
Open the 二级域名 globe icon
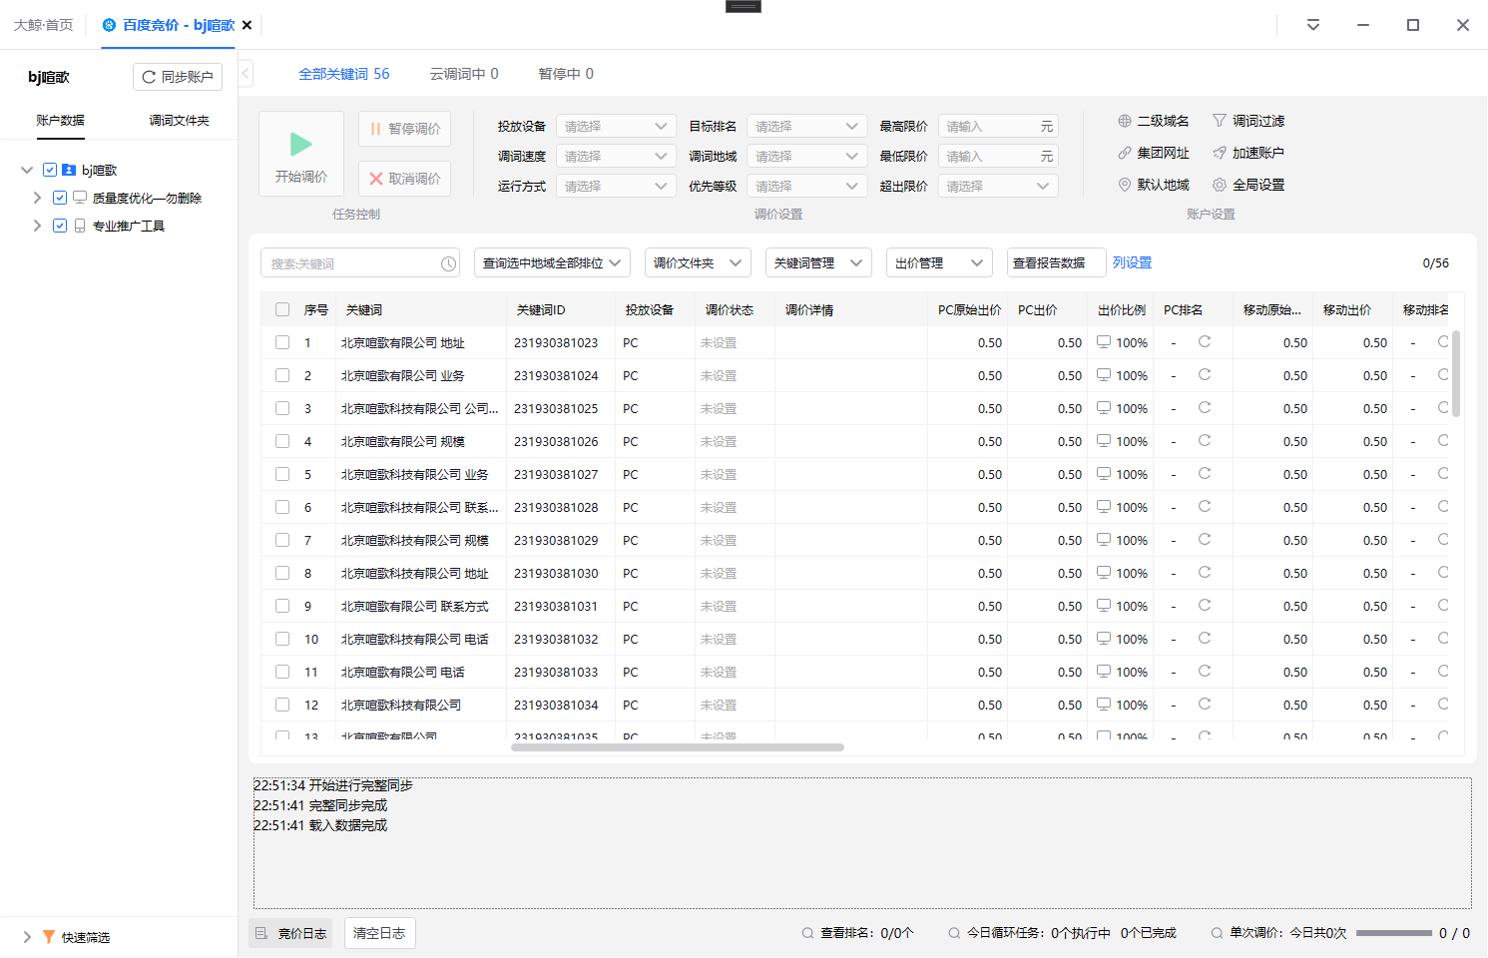pos(1125,121)
